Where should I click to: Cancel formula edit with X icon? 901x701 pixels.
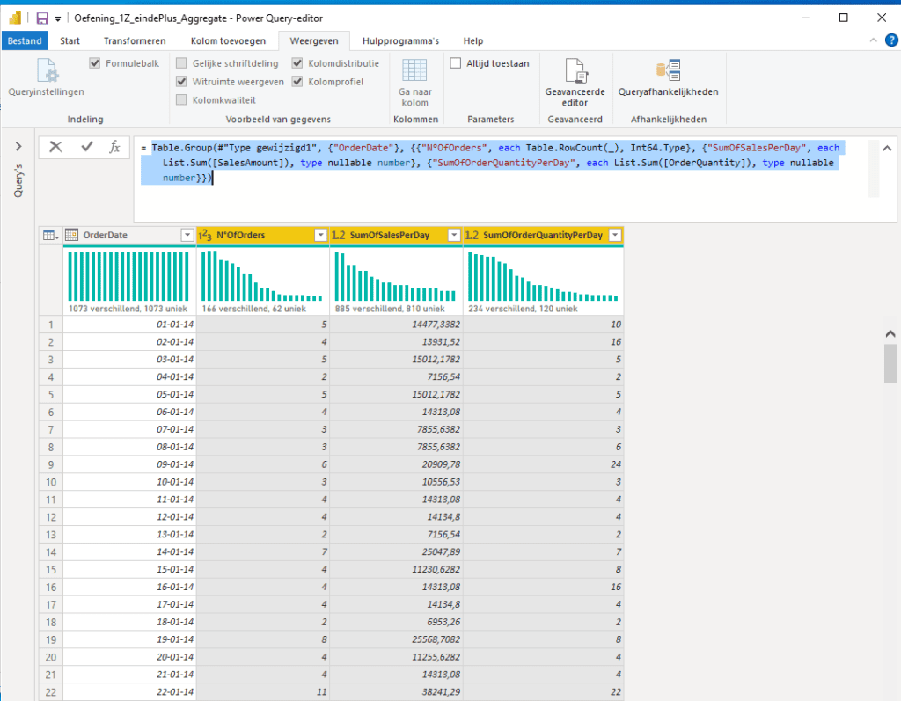pos(55,147)
